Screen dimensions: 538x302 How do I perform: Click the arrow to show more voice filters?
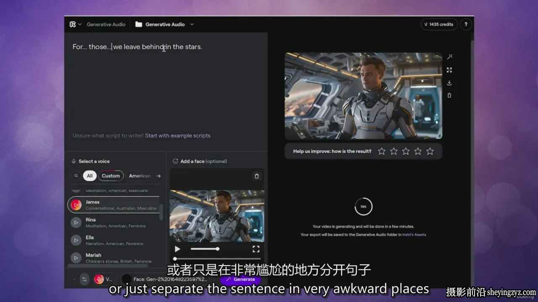(158, 176)
